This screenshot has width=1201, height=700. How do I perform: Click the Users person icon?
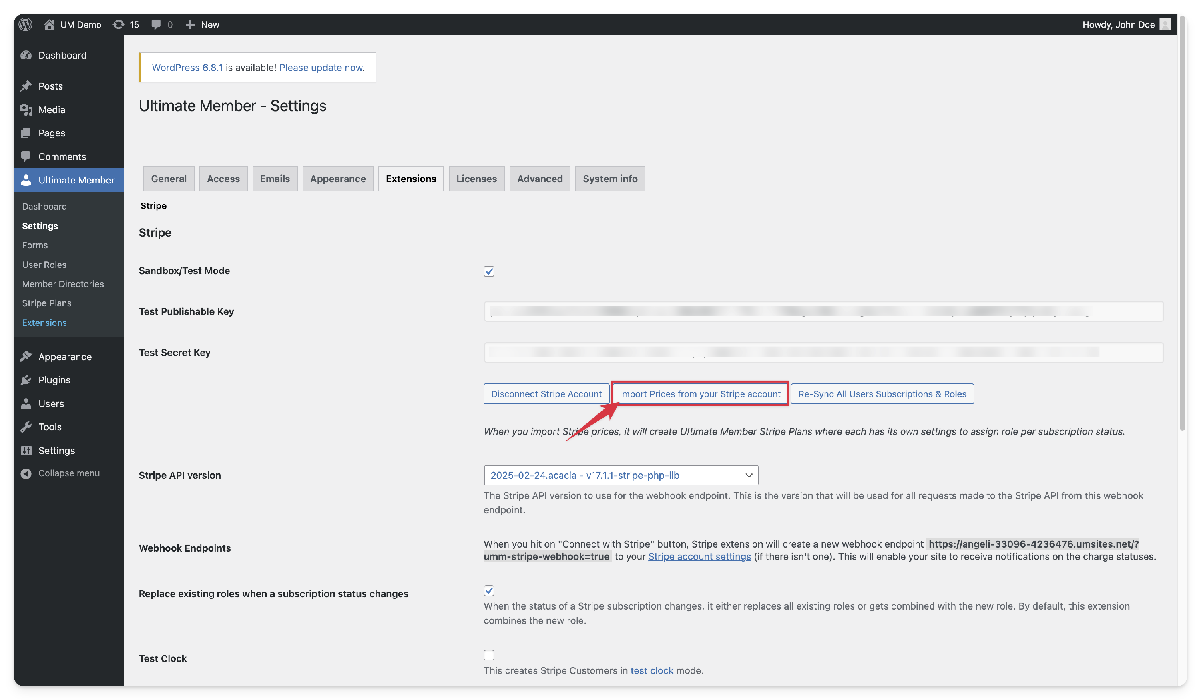[26, 403]
